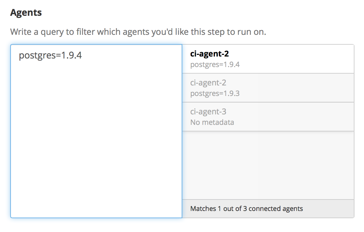Click the postgres=1.9.3 metadata label
The height and width of the screenshot is (232, 364).
point(215,93)
